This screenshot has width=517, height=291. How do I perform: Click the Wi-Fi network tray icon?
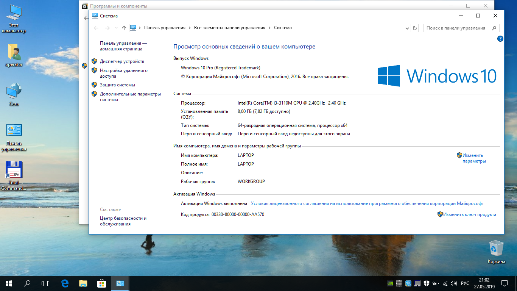(x=445, y=283)
